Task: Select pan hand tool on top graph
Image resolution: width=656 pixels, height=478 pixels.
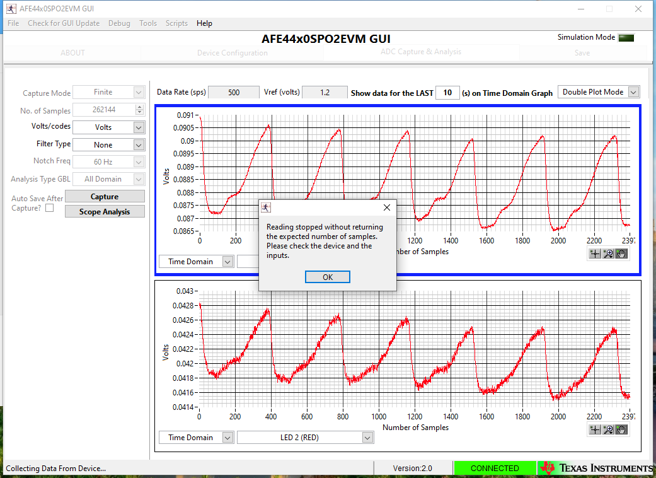Action: tap(621, 254)
